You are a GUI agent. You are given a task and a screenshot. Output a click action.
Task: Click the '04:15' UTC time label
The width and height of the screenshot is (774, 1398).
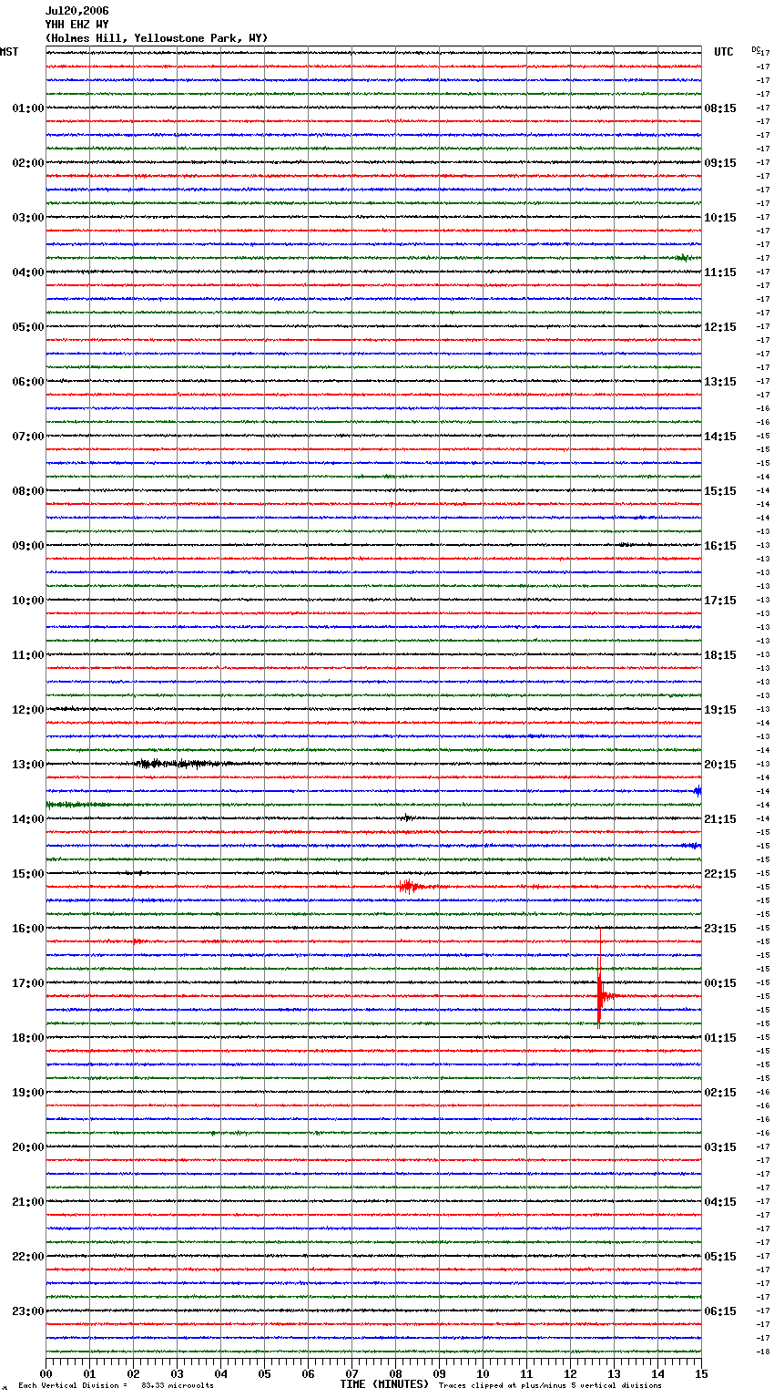coord(720,1202)
